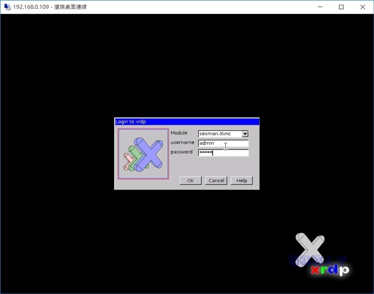Focus the password input field
Image resolution: width=374 pixels, height=294 pixels.
pos(223,153)
